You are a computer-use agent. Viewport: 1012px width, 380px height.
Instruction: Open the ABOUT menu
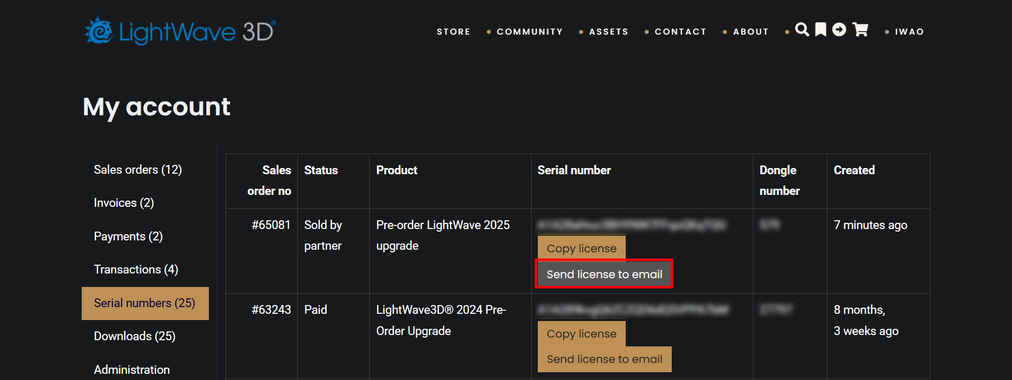751,32
